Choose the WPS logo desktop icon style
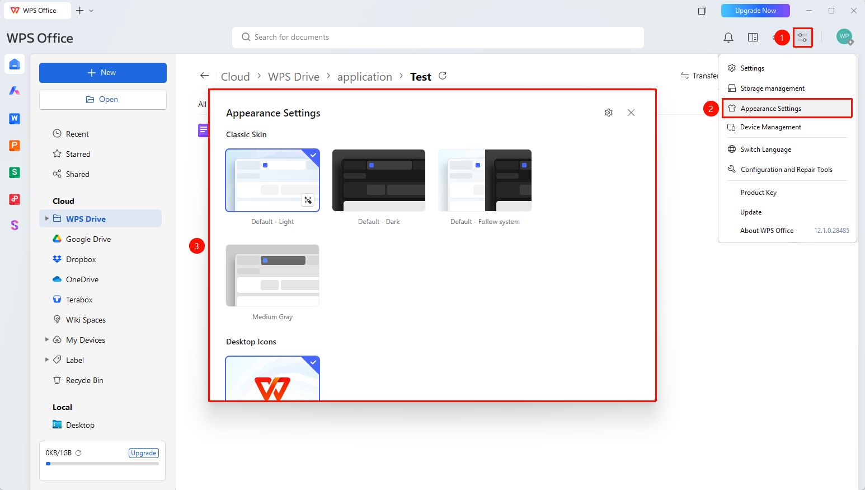Viewport: 865px width, 490px height. point(272,379)
